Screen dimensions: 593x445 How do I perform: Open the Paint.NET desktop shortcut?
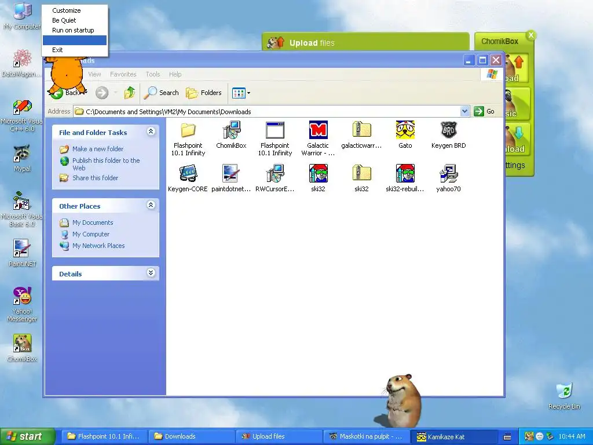tap(22, 254)
